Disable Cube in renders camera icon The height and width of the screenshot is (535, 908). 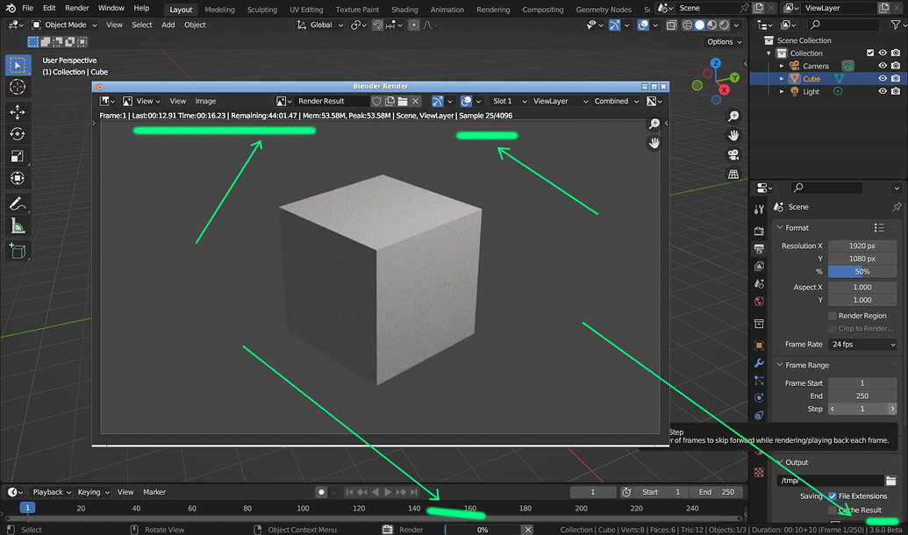point(896,78)
